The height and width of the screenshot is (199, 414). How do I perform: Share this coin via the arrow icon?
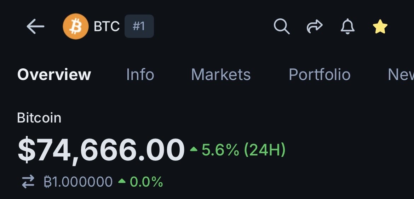pos(314,27)
